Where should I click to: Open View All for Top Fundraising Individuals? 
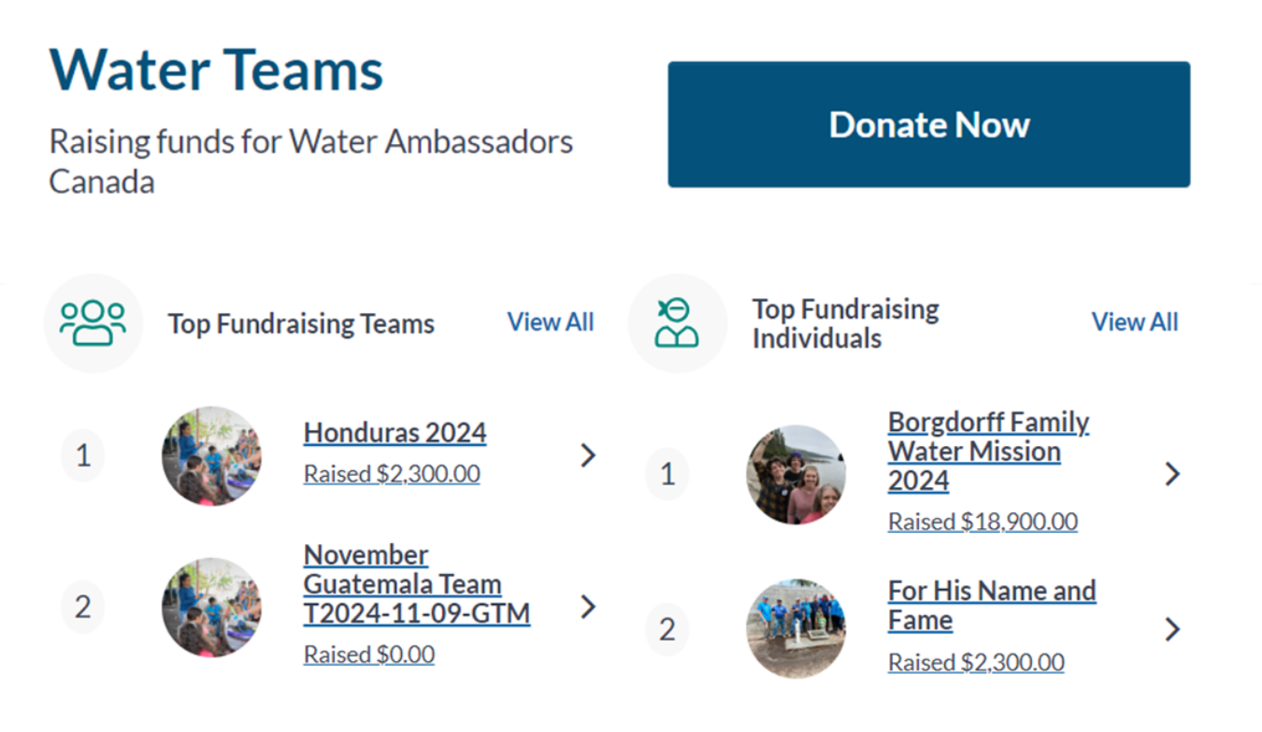click(1134, 323)
